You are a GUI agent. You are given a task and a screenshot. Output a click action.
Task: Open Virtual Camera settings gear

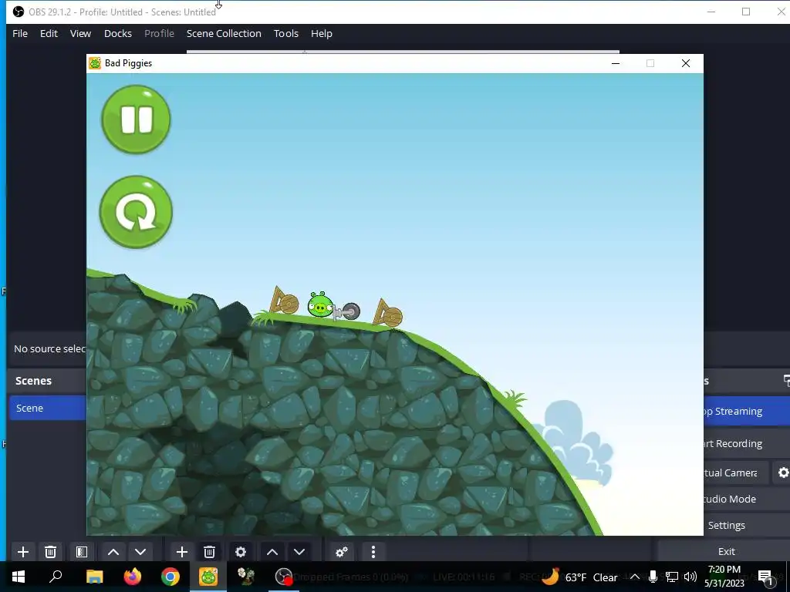click(x=782, y=473)
